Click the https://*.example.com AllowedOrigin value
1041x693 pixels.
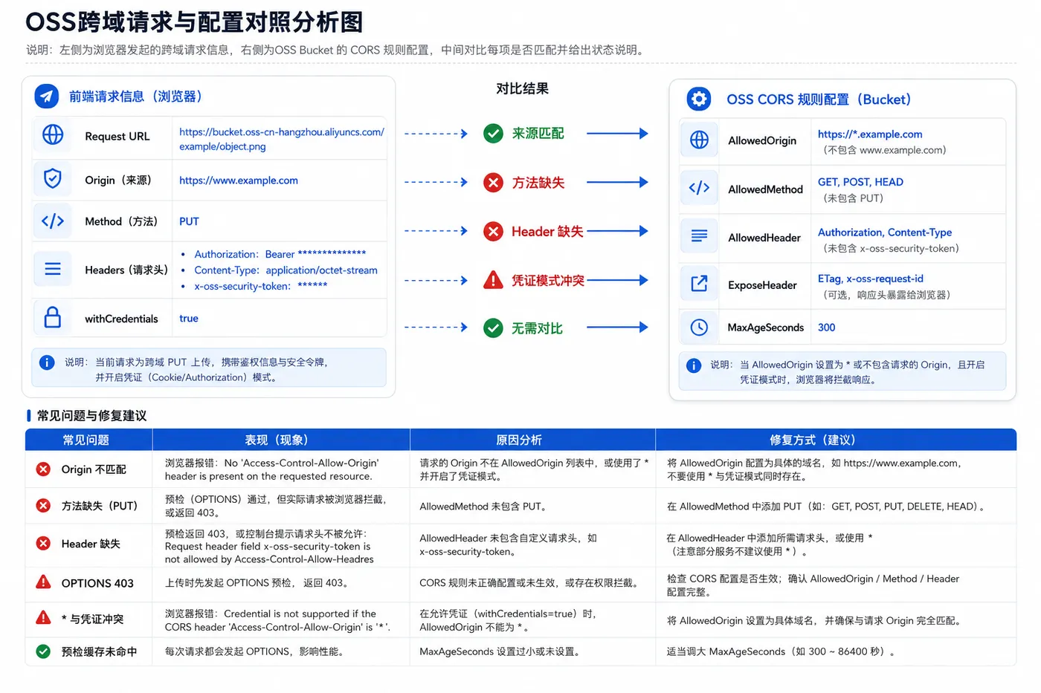[x=870, y=134]
